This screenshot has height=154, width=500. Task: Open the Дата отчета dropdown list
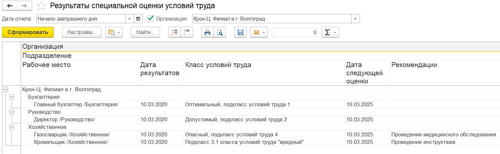130,19
